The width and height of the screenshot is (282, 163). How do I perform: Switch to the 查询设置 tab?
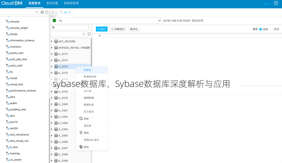tap(52, 3)
